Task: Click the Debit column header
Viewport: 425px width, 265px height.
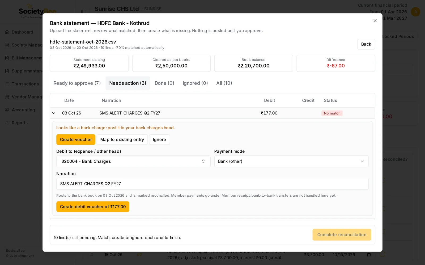Action: (269, 100)
